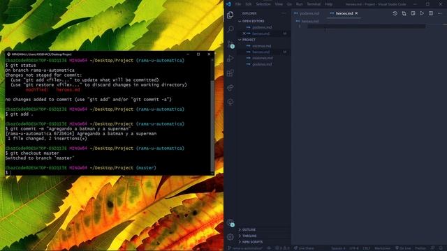Open the Live Share activity bar icon

tap(230, 87)
